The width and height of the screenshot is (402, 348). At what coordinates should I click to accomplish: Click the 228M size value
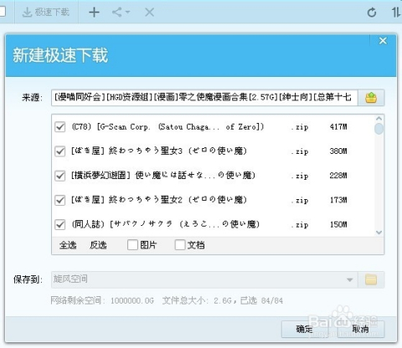(338, 176)
